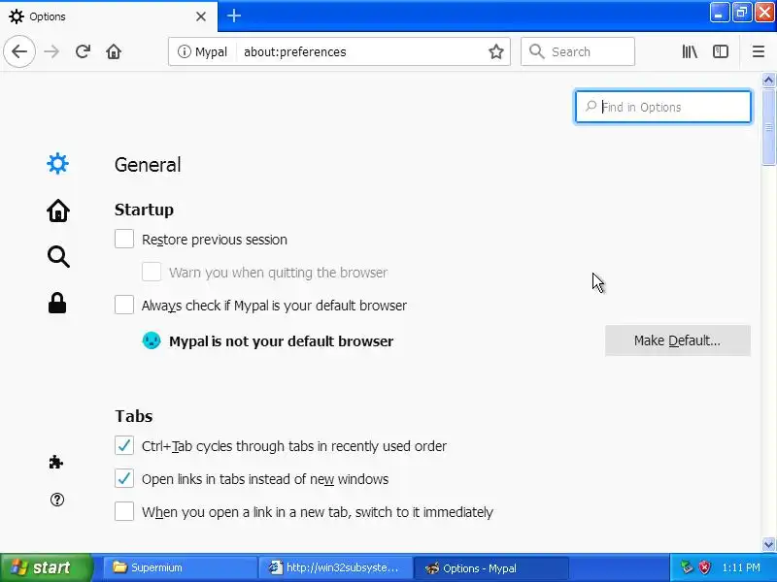777x582 pixels.
Task: Click the sad face default browser icon
Action: 152,340
